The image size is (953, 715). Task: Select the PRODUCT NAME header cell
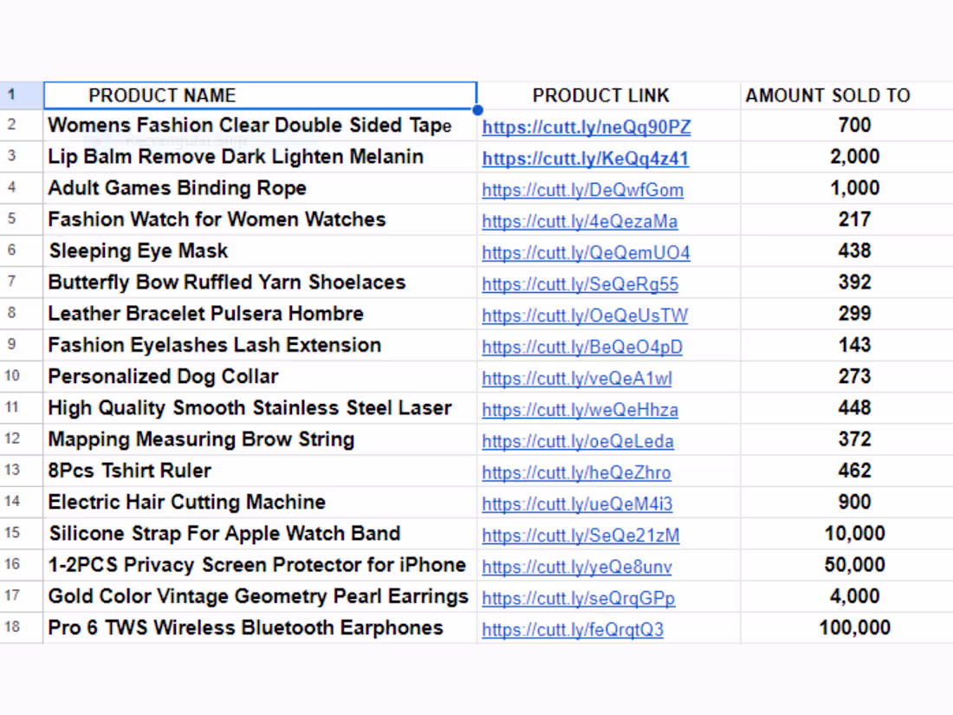(x=260, y=95)
